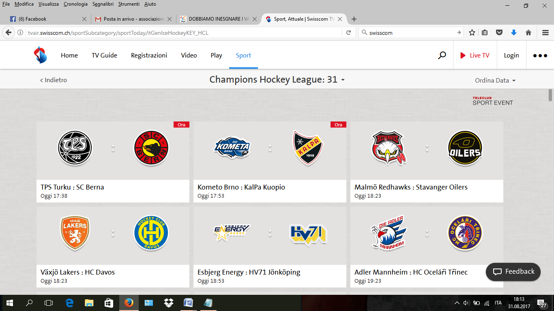Open TV Guide in navigation

[x=104, y=55]
